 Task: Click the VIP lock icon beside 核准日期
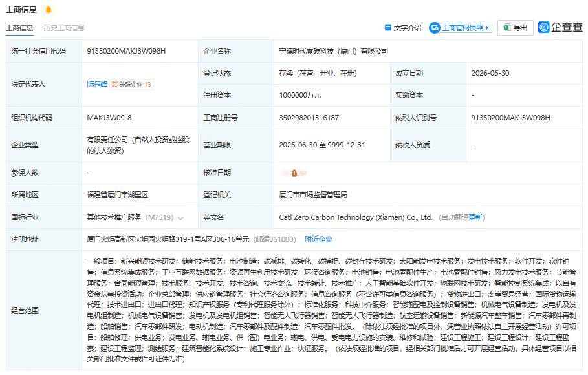click(294, 173)
